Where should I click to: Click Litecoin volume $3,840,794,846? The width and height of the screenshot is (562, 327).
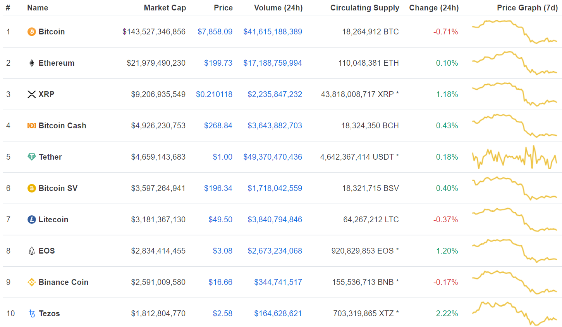275,220
